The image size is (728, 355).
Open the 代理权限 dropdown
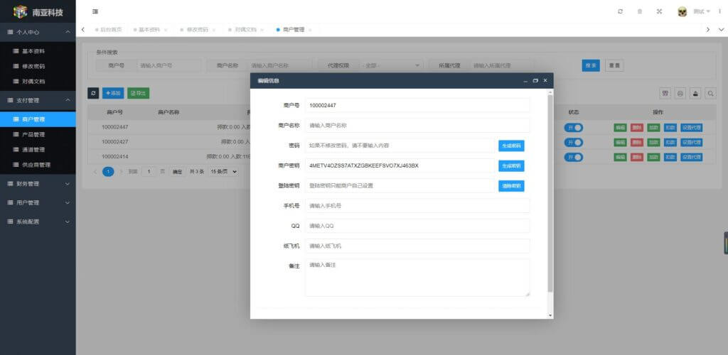click(x=390, y=66)
